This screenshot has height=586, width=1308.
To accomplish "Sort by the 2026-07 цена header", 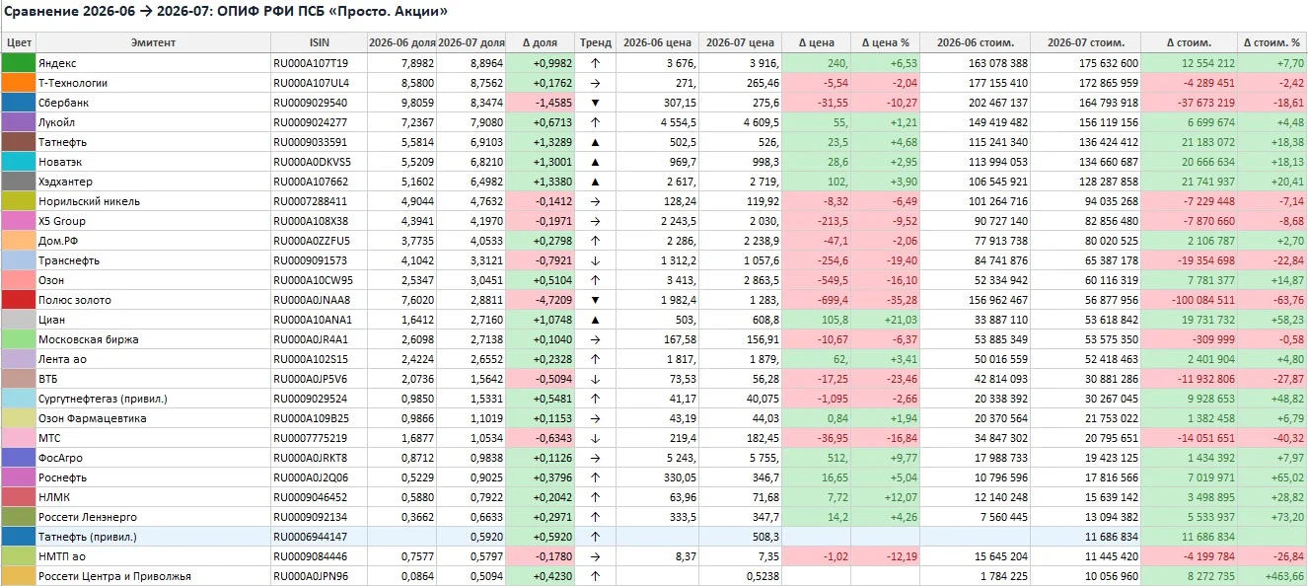I will [740, 42].
